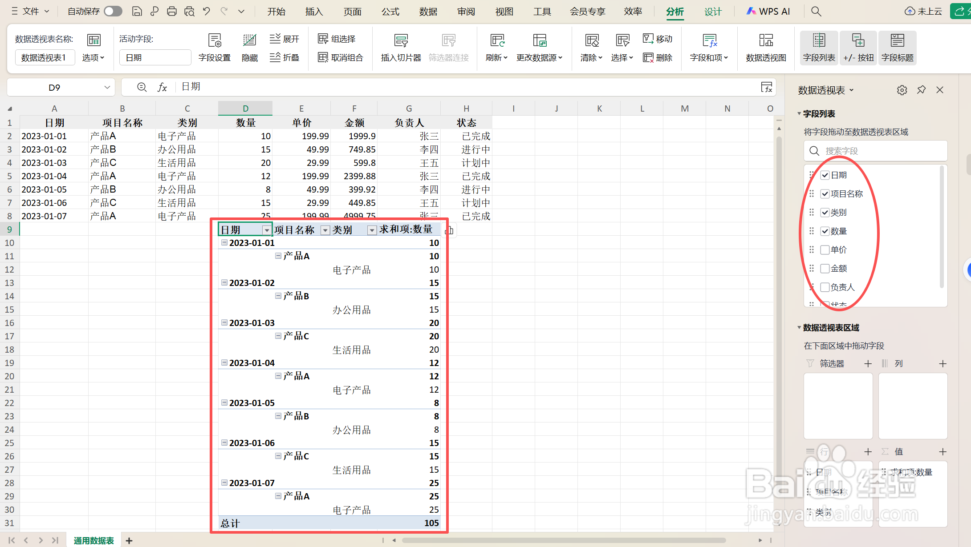The image size is (971, 547).
Task: Collapse the 2023-01-03 pivot row group
Action: (224, 323)
